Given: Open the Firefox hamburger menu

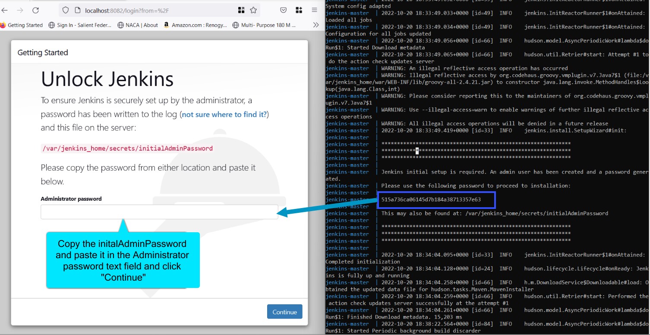Looking at the screenshot, I should click(x=314, y=10).
